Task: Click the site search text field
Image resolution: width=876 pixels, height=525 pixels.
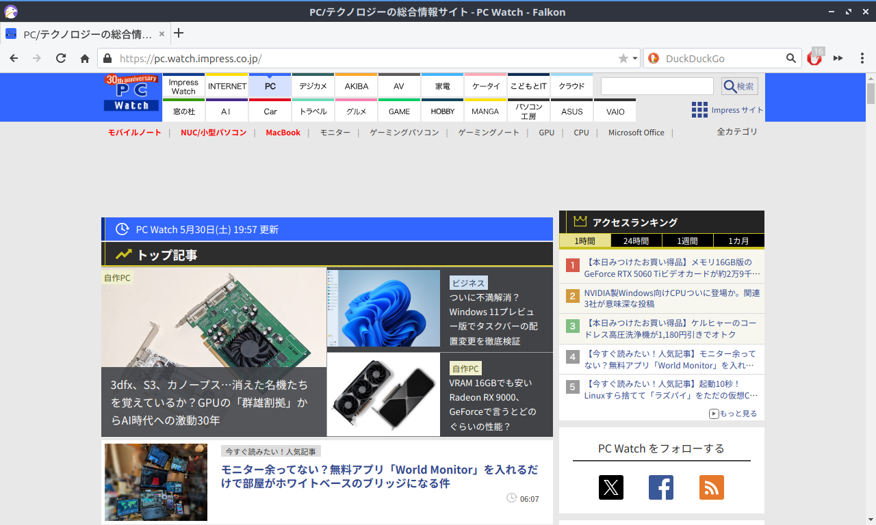Action: [657, 86]
